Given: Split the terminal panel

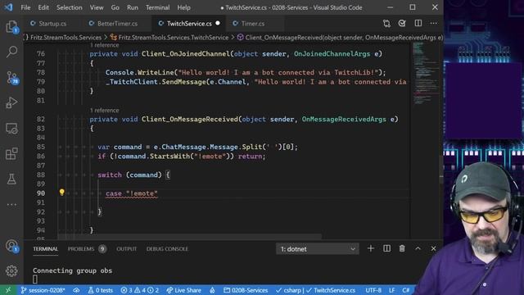Looking at the screenshot, I should click(x=386, y=248).
